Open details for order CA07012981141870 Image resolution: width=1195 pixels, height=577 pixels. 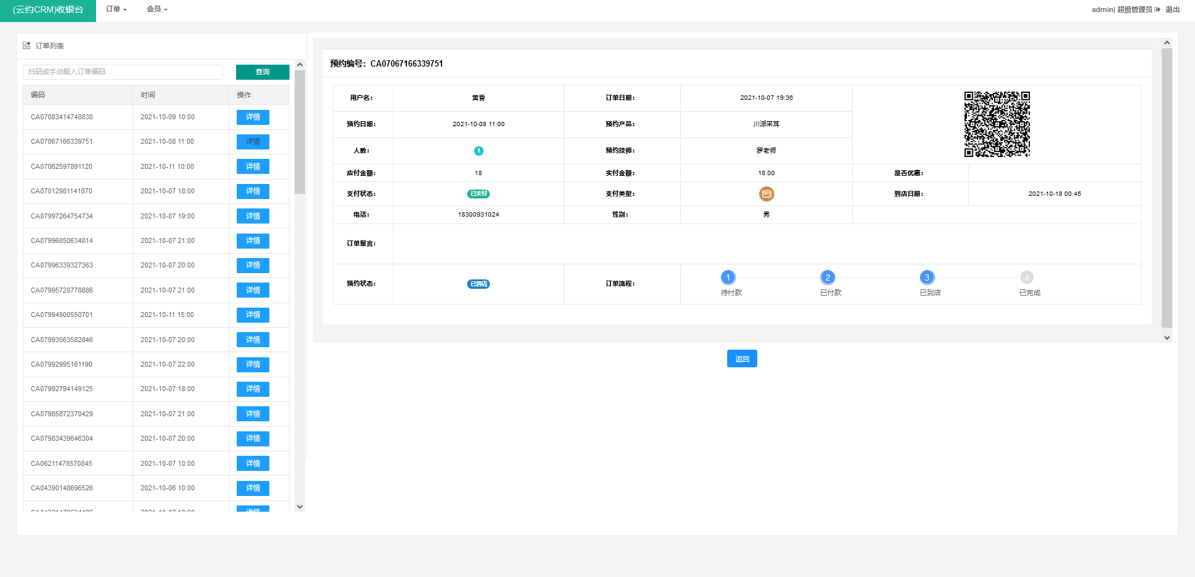(253, 191)
